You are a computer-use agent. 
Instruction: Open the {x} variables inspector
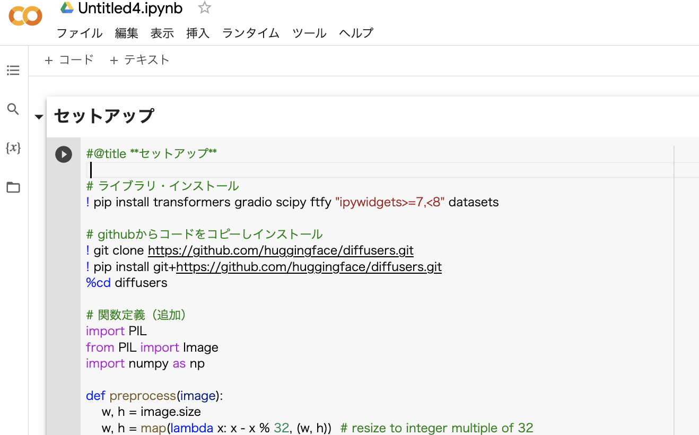(x=13, y=148)
